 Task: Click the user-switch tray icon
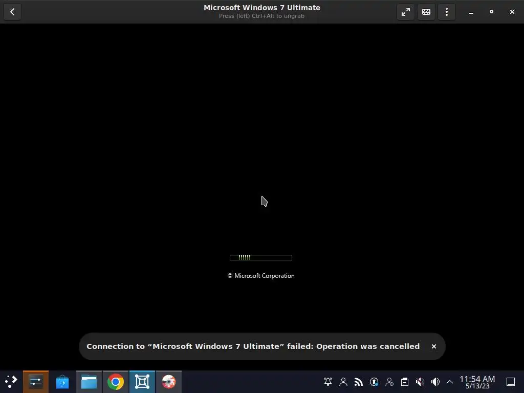[389, 382]
